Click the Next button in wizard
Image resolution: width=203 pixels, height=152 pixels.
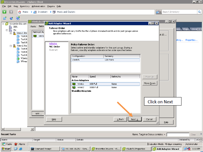135,119
